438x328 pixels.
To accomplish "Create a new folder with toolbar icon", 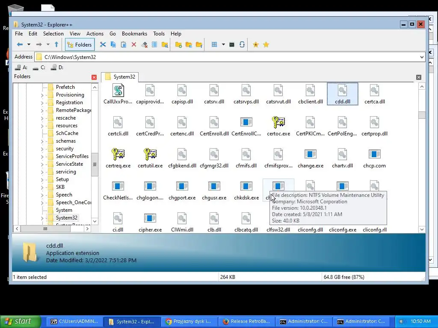I will 178,44.
